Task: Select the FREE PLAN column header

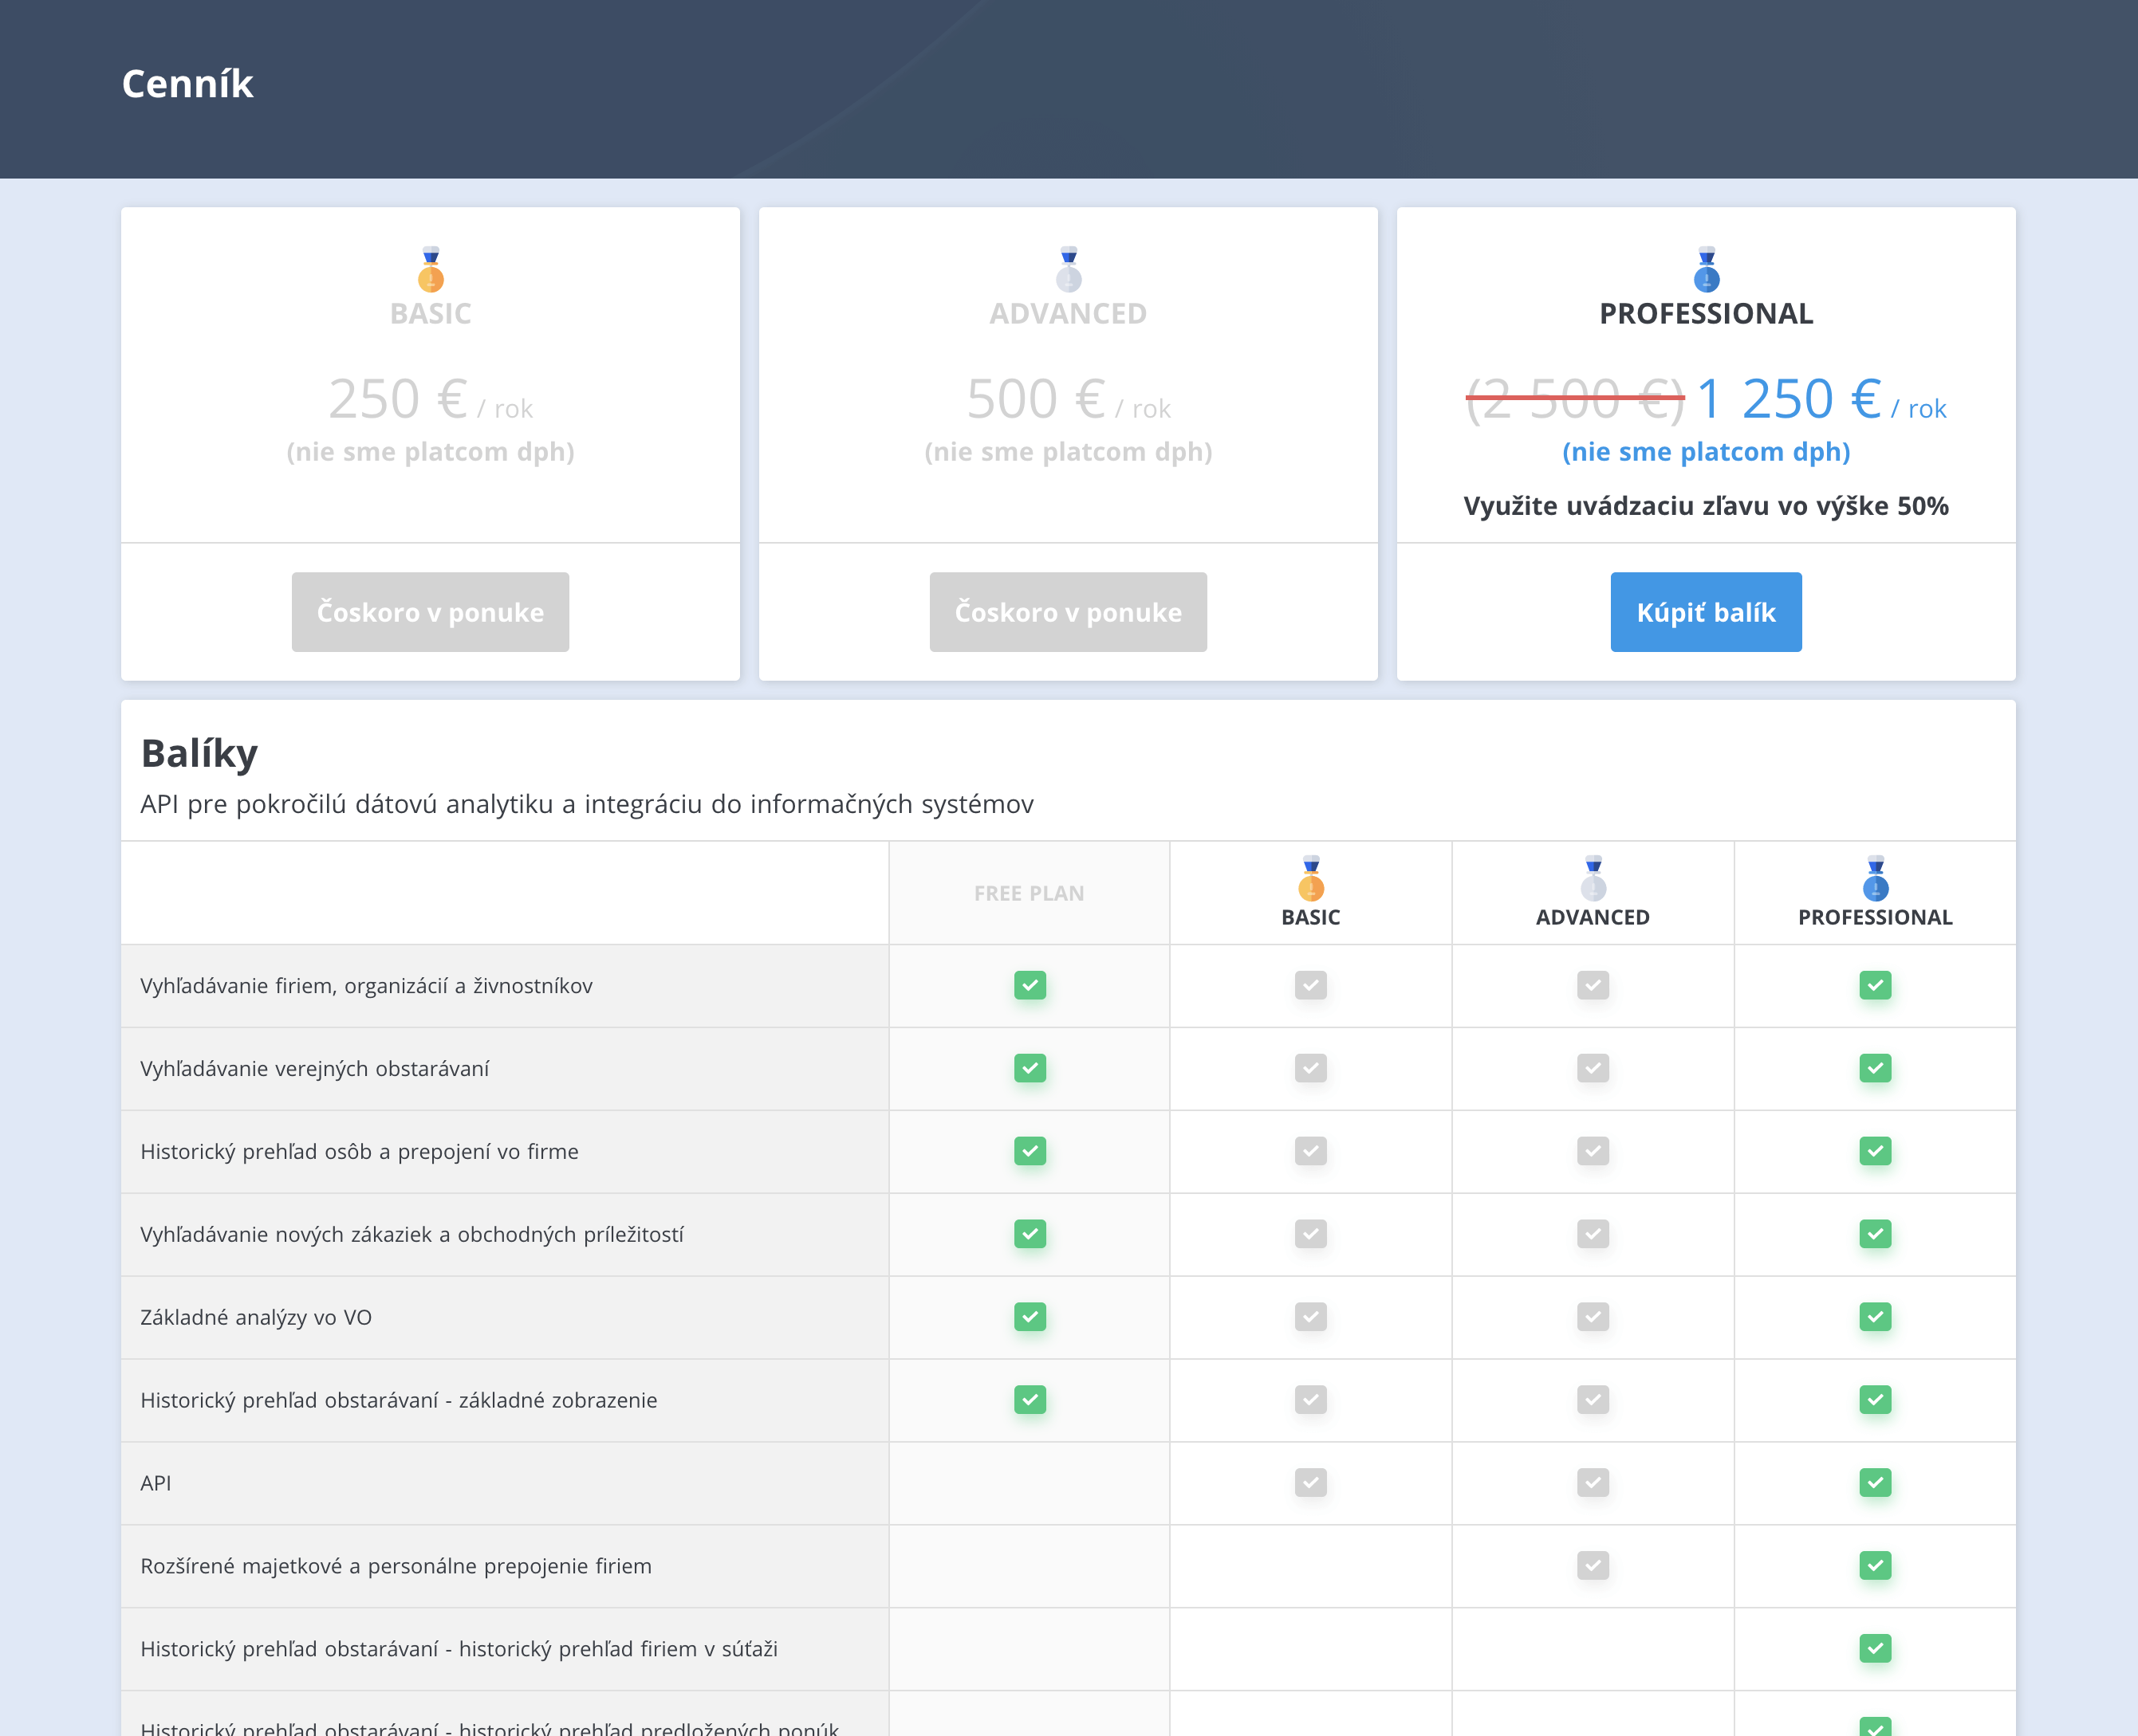Action: tap(1030, 893)
